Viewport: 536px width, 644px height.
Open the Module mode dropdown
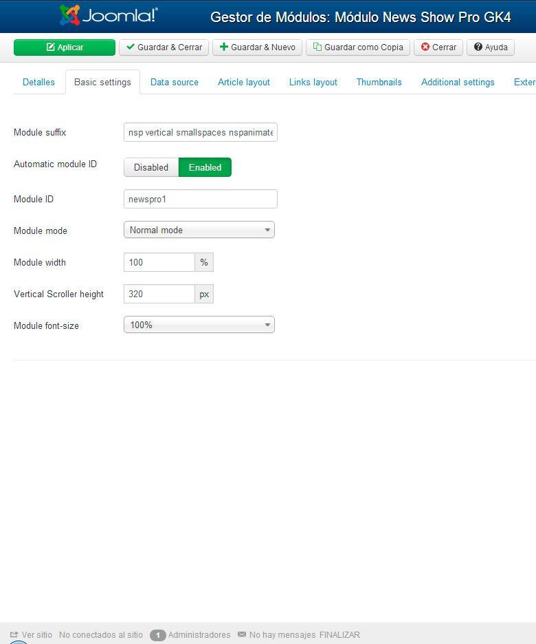199,230
